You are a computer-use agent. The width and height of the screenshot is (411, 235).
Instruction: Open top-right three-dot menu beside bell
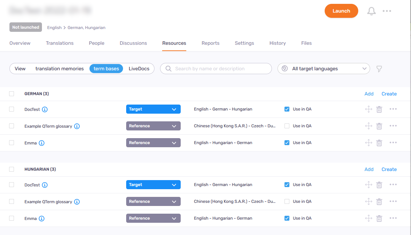click(x=387, y=11)
